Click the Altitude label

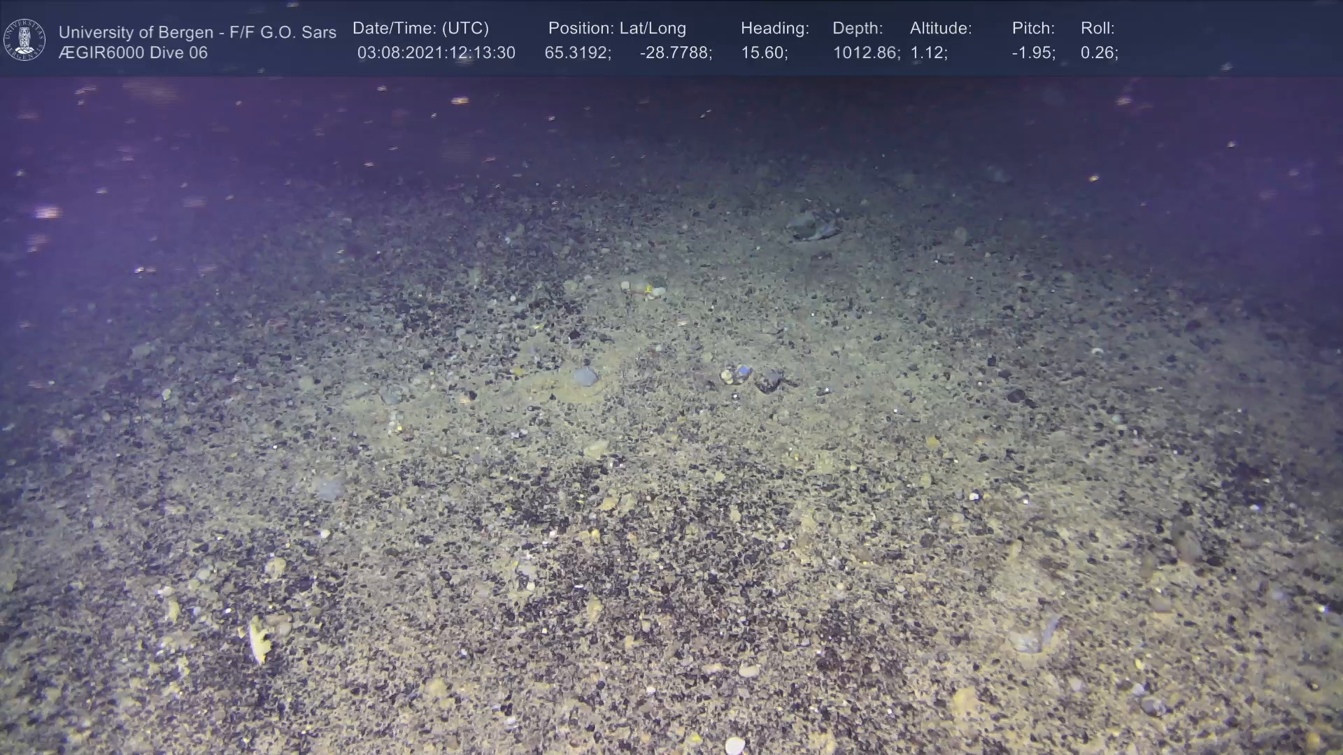point(940,29)
